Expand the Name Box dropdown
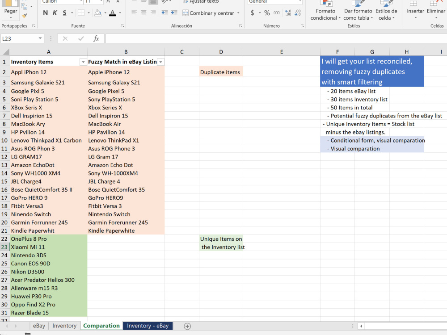Image resolution: width=447 pixels, height=335 pixels. point(40,38)
